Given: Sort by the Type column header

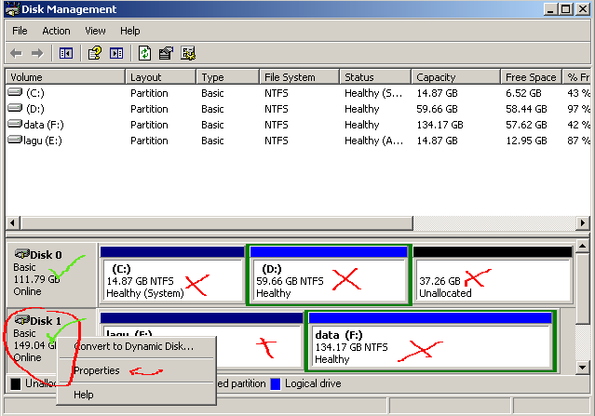Looking at the screenshot, I should (x=228, y=77).
